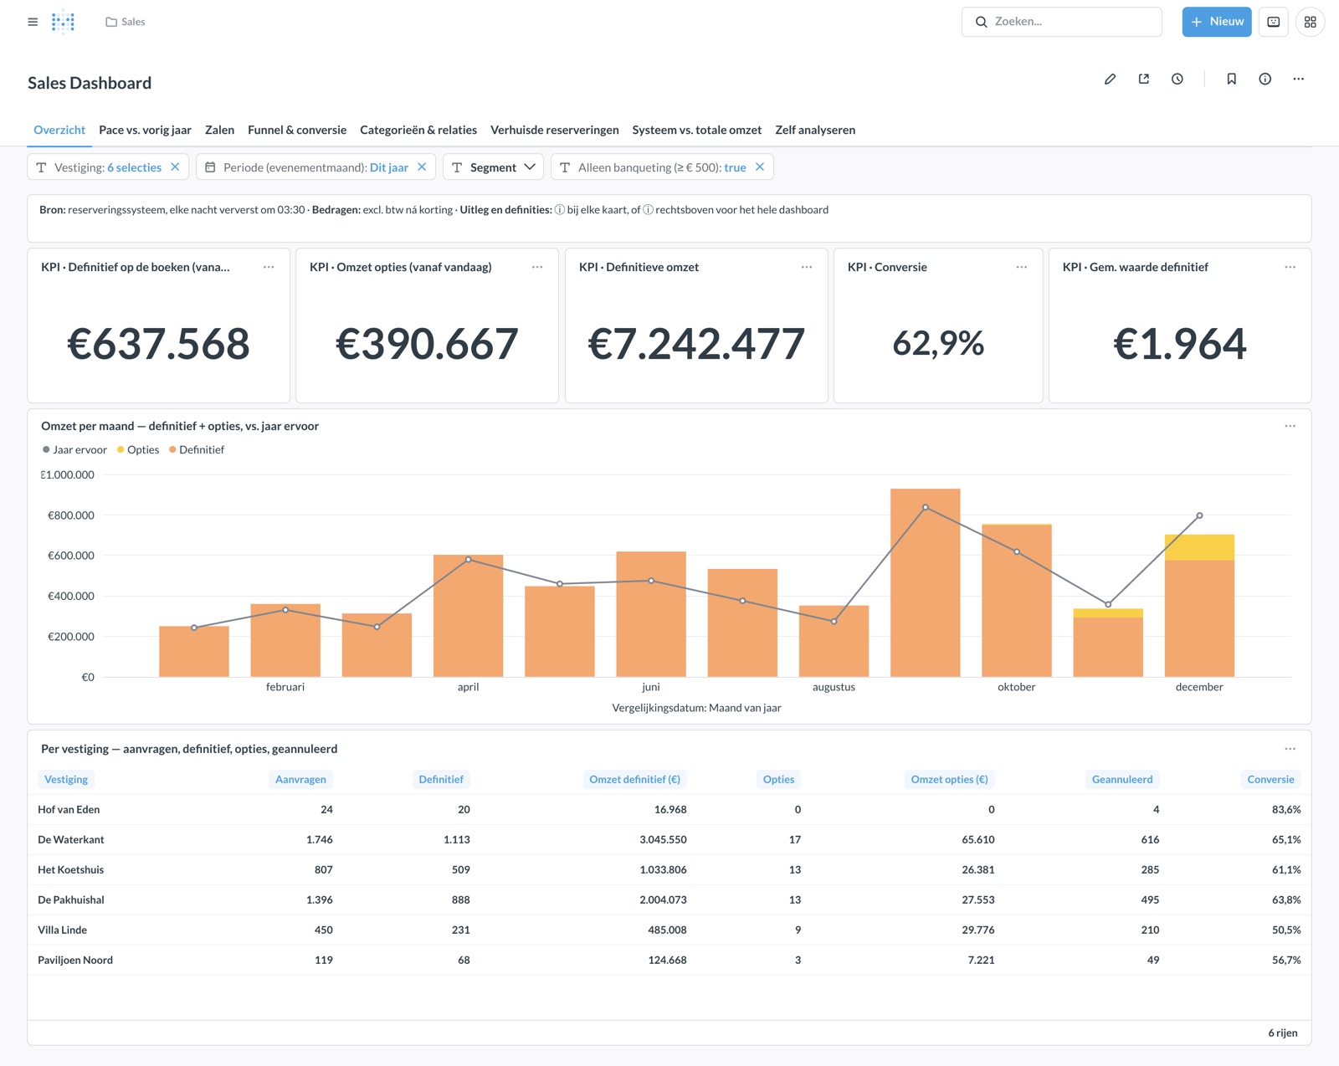Open menu on Definitieve omzet card
This screenshot has width=1339, height=1066.
(807, 267)
